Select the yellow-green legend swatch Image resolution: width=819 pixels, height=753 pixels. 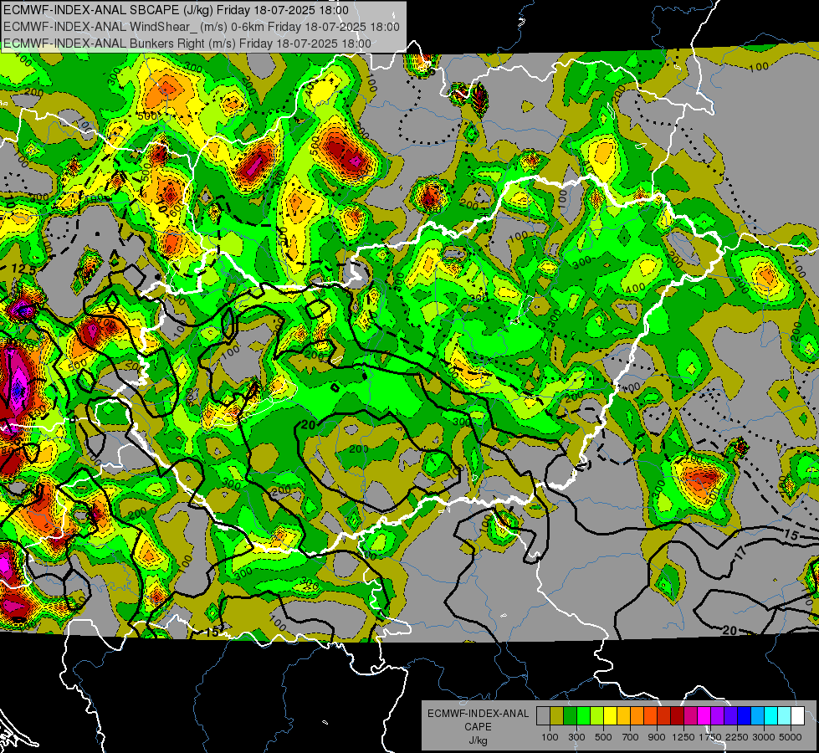[597, 716]
